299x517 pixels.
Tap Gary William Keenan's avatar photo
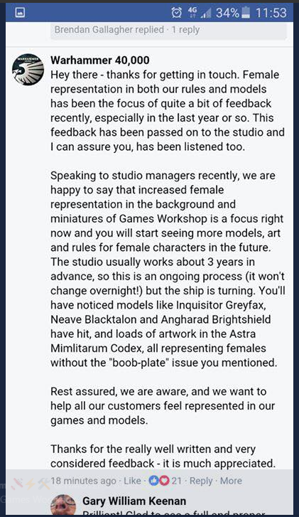[63, 504]
